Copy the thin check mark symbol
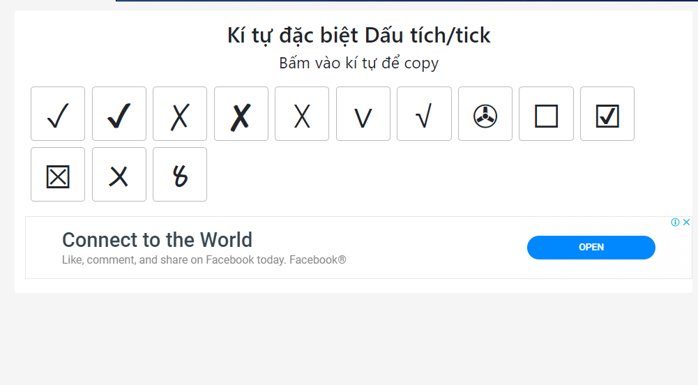This screenshot has height=385, width=698. (x=58, y=114)
